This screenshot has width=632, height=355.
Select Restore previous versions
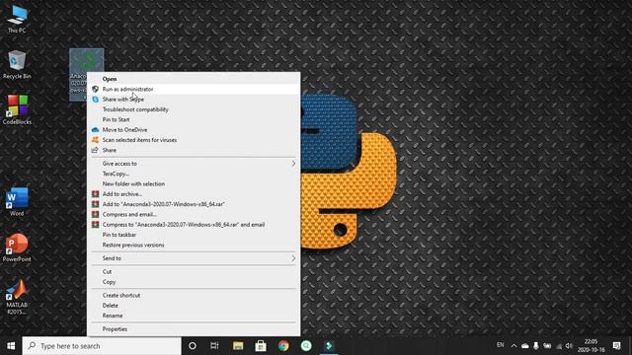click(194, 245)
